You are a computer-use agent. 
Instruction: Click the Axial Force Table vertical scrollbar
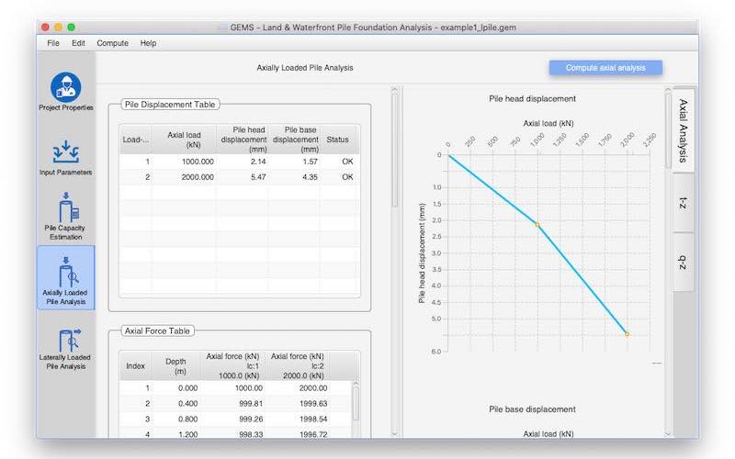(x=356, y=405)
